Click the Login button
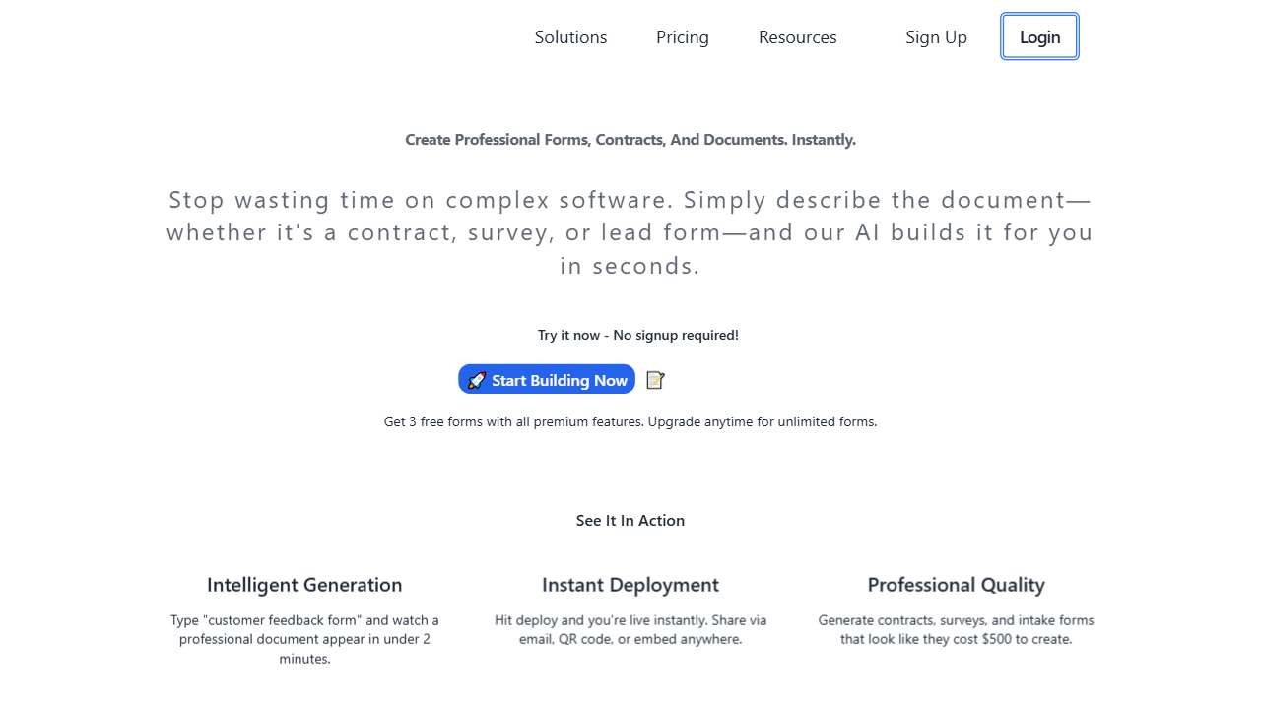 pyautogui.click(x=1039, y=37)
